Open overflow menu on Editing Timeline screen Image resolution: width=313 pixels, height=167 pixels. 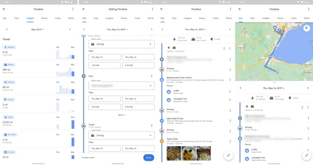[x=152, y=9]
